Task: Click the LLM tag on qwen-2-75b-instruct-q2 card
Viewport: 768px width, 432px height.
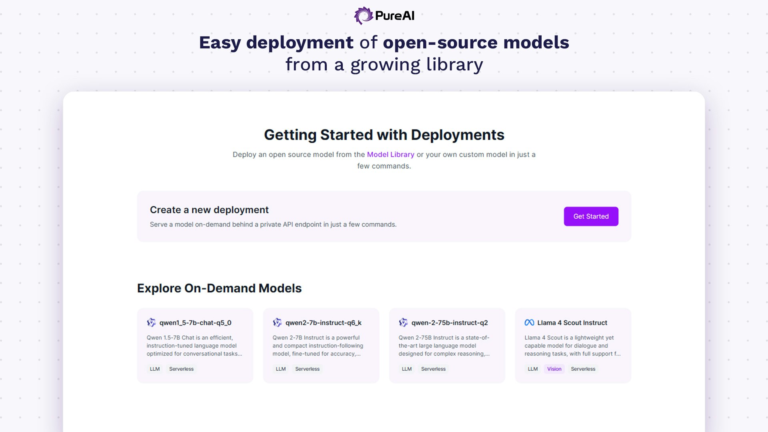Action: 407,369
